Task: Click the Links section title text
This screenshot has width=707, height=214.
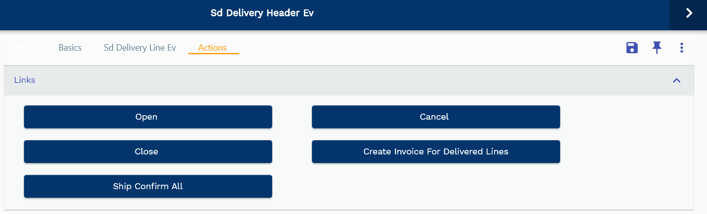Action: pos(25,80)
